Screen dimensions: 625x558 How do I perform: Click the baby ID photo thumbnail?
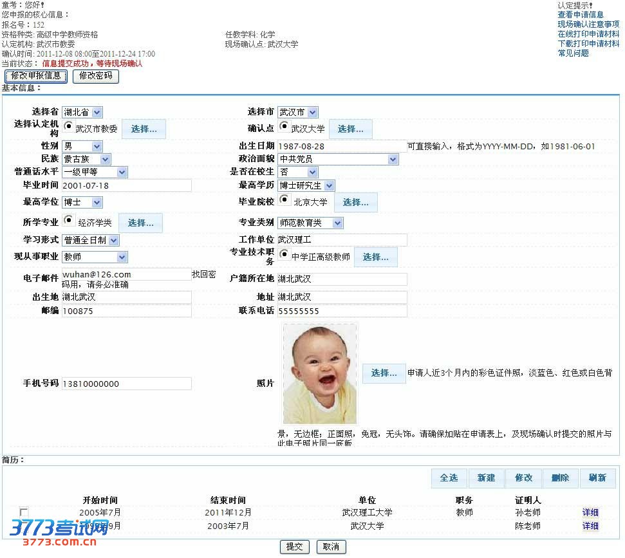pos(320,373)
